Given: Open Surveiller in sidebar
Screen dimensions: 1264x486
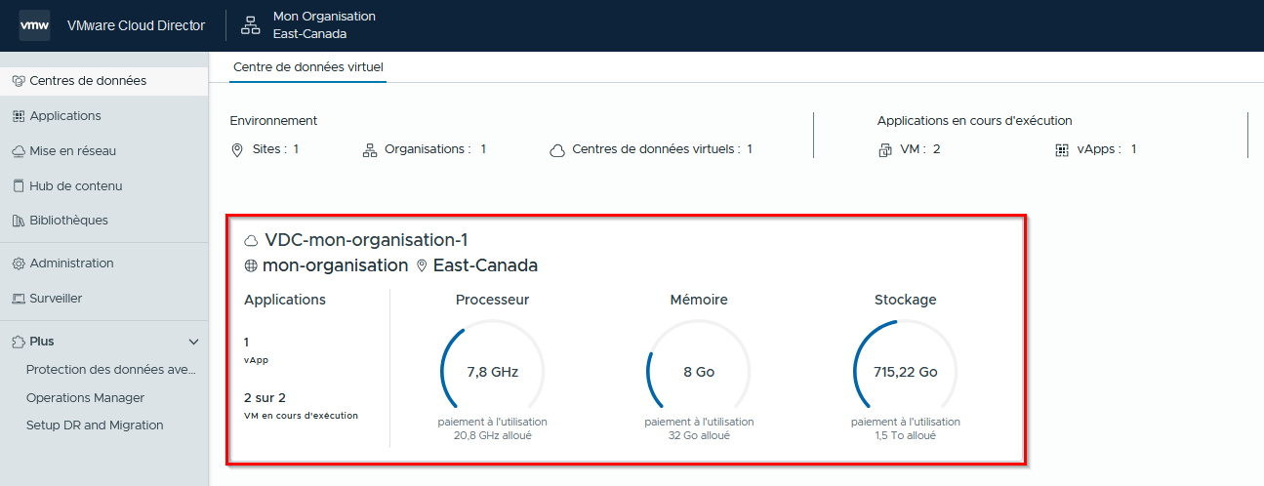Looking at the screenshot, I should coord(103,299).
